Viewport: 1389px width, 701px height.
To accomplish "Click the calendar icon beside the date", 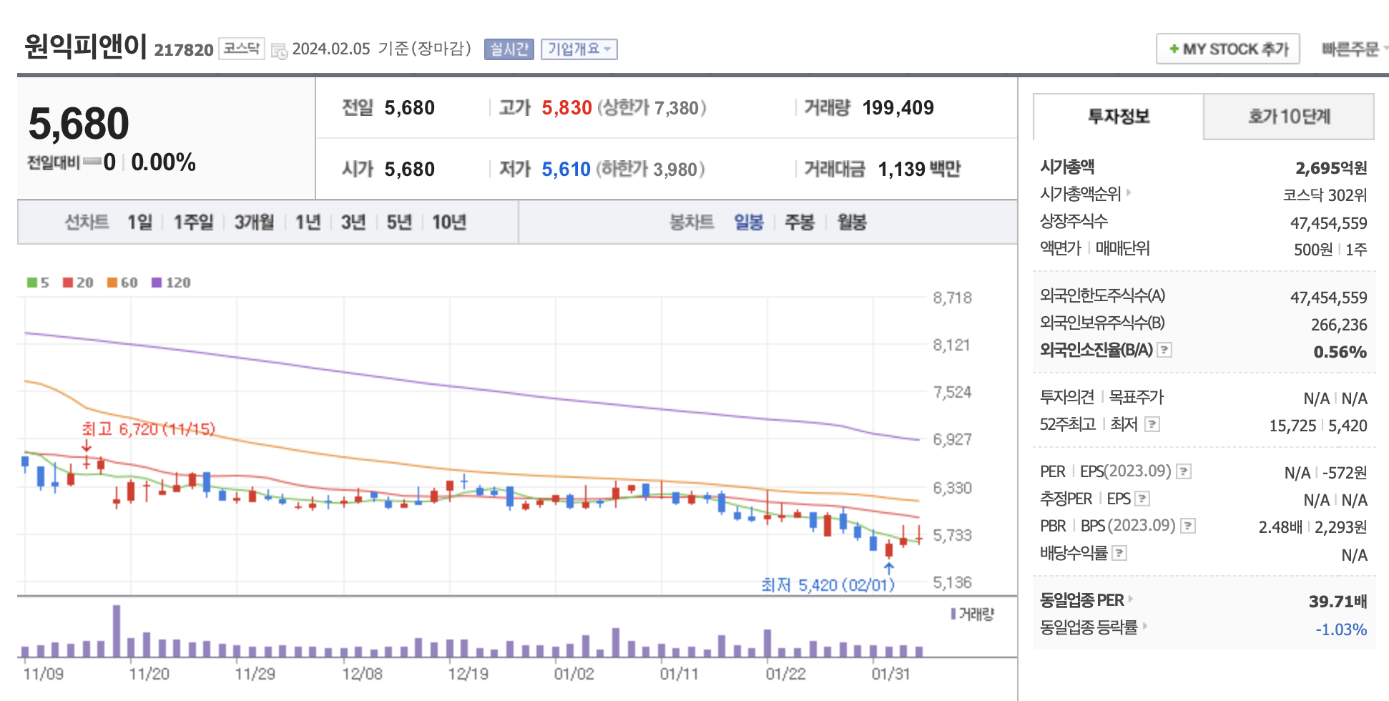I will click(x=280, y=50).
